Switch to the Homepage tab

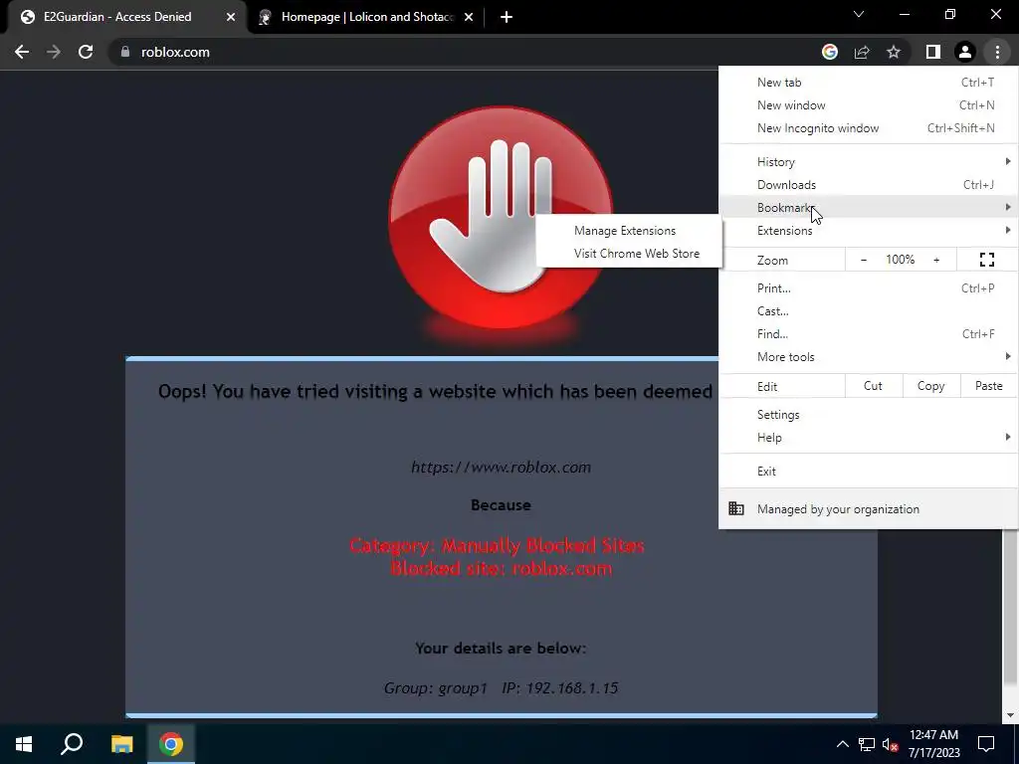pyautogui.click(x=367, y=17)
